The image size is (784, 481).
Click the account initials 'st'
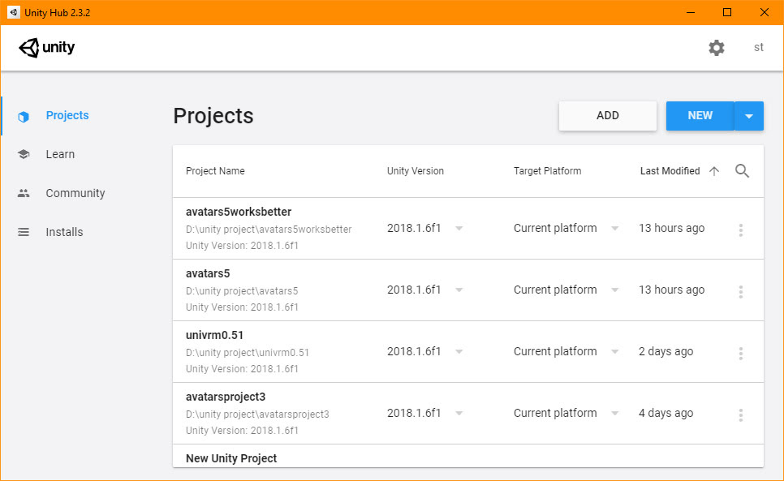tap(759, 48)
